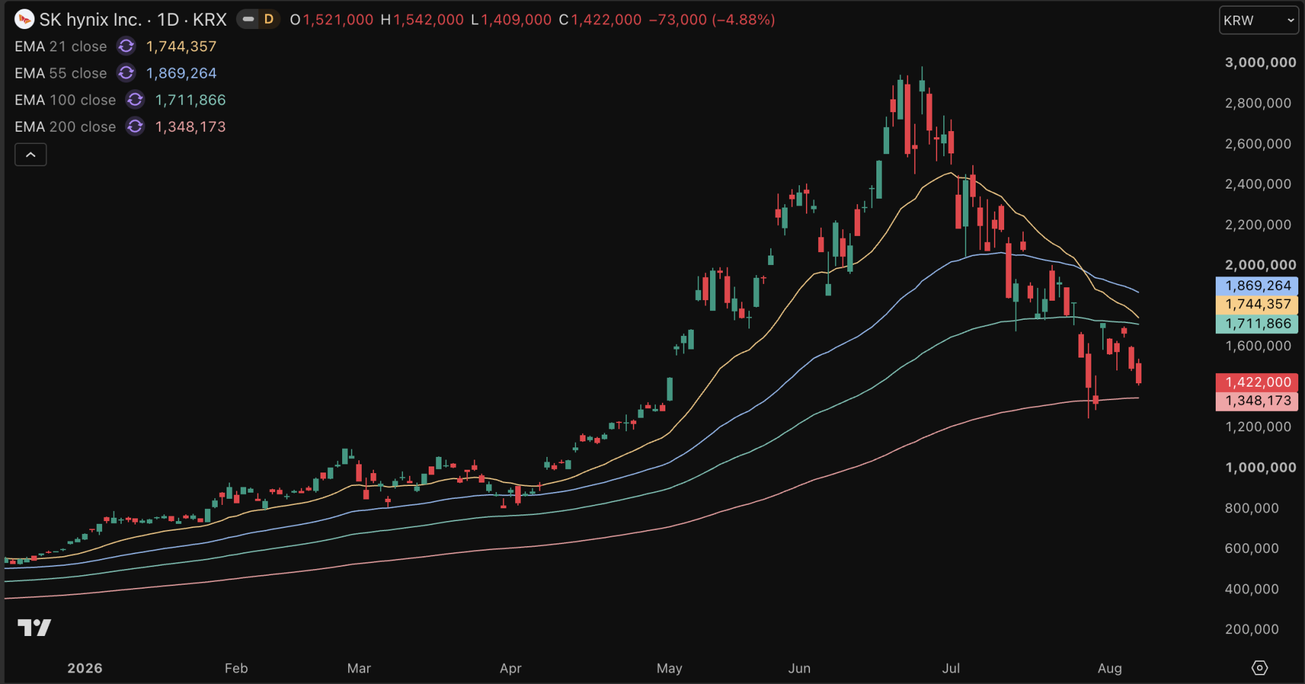1305x684 pixels.
Task: Click the 1,000,000 price scale label
Action: (x=1260, y=468)
